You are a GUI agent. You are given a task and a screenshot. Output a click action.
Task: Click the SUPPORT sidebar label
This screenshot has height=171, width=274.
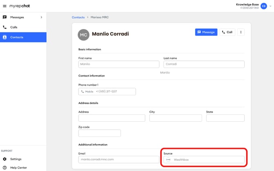[x=7, y=151]
